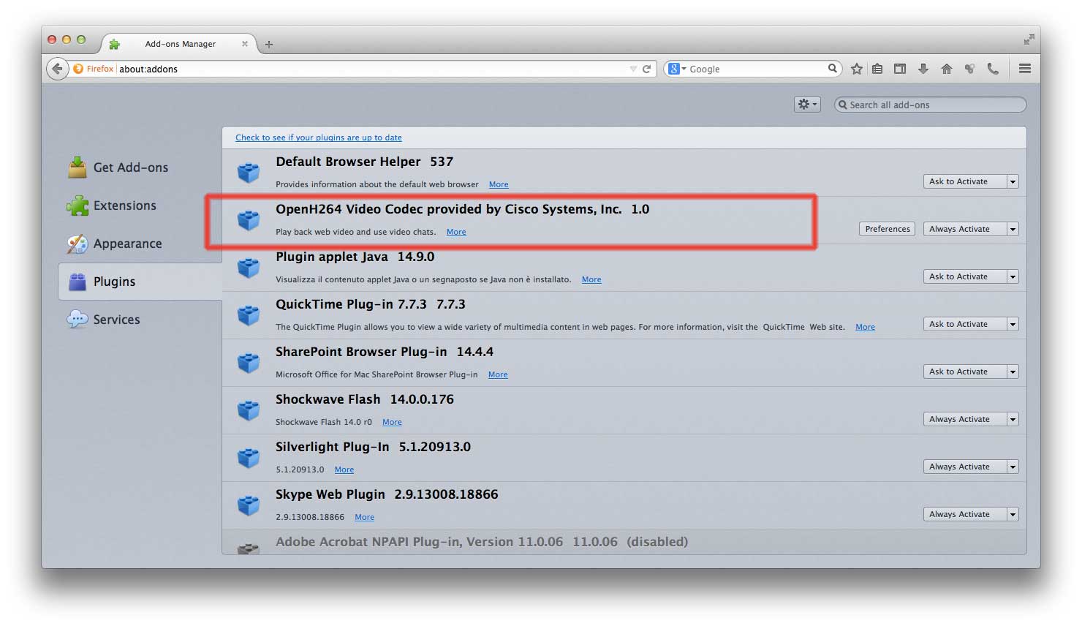Open a new tab with plus button
The height and width of the screenshot is (626, 1082).
(x=269, y=44)
